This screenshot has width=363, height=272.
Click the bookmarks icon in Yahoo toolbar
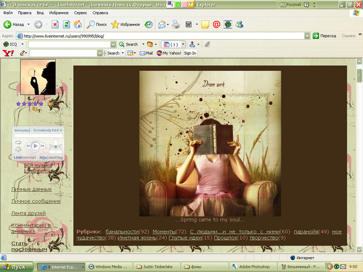point(130,53)
